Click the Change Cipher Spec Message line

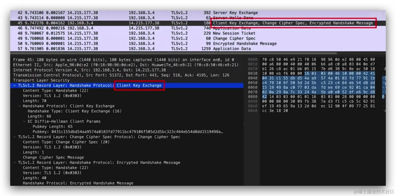click(x=53, y=157)
